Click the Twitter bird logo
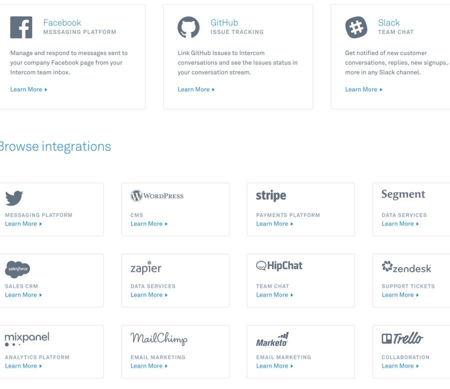 (14, 198)
